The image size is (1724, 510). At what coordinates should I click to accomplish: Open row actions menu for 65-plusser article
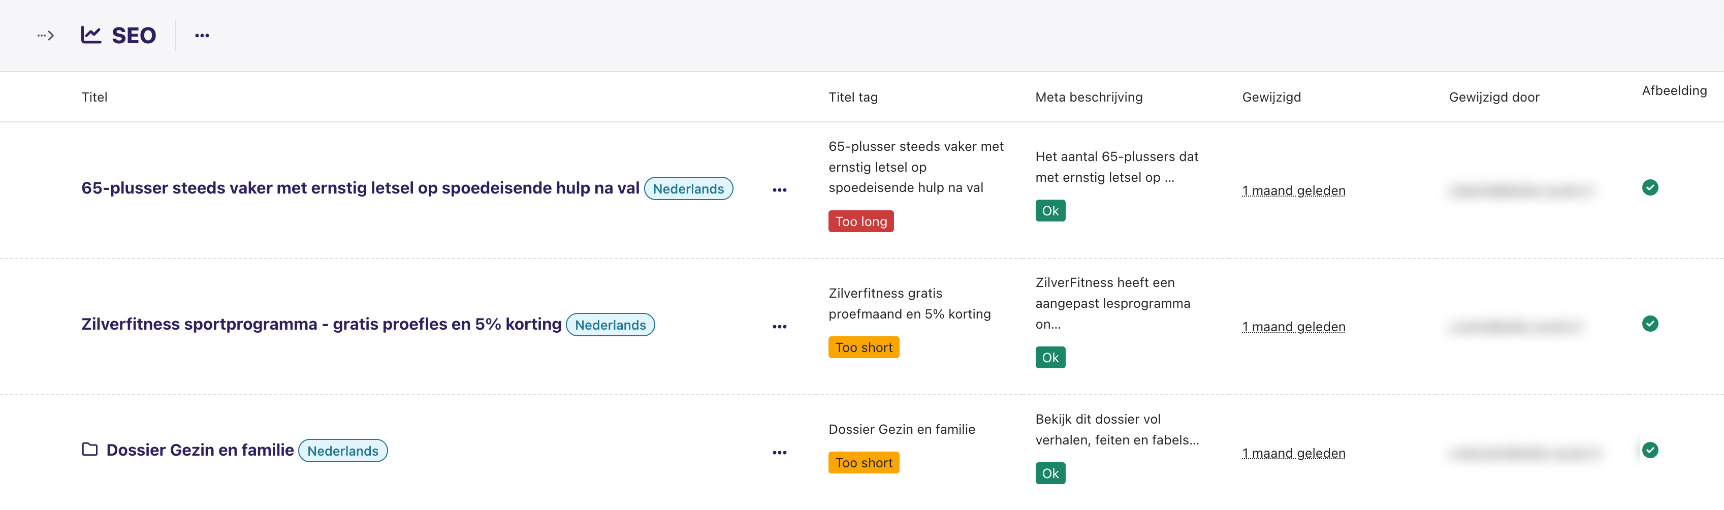[779, 190]
